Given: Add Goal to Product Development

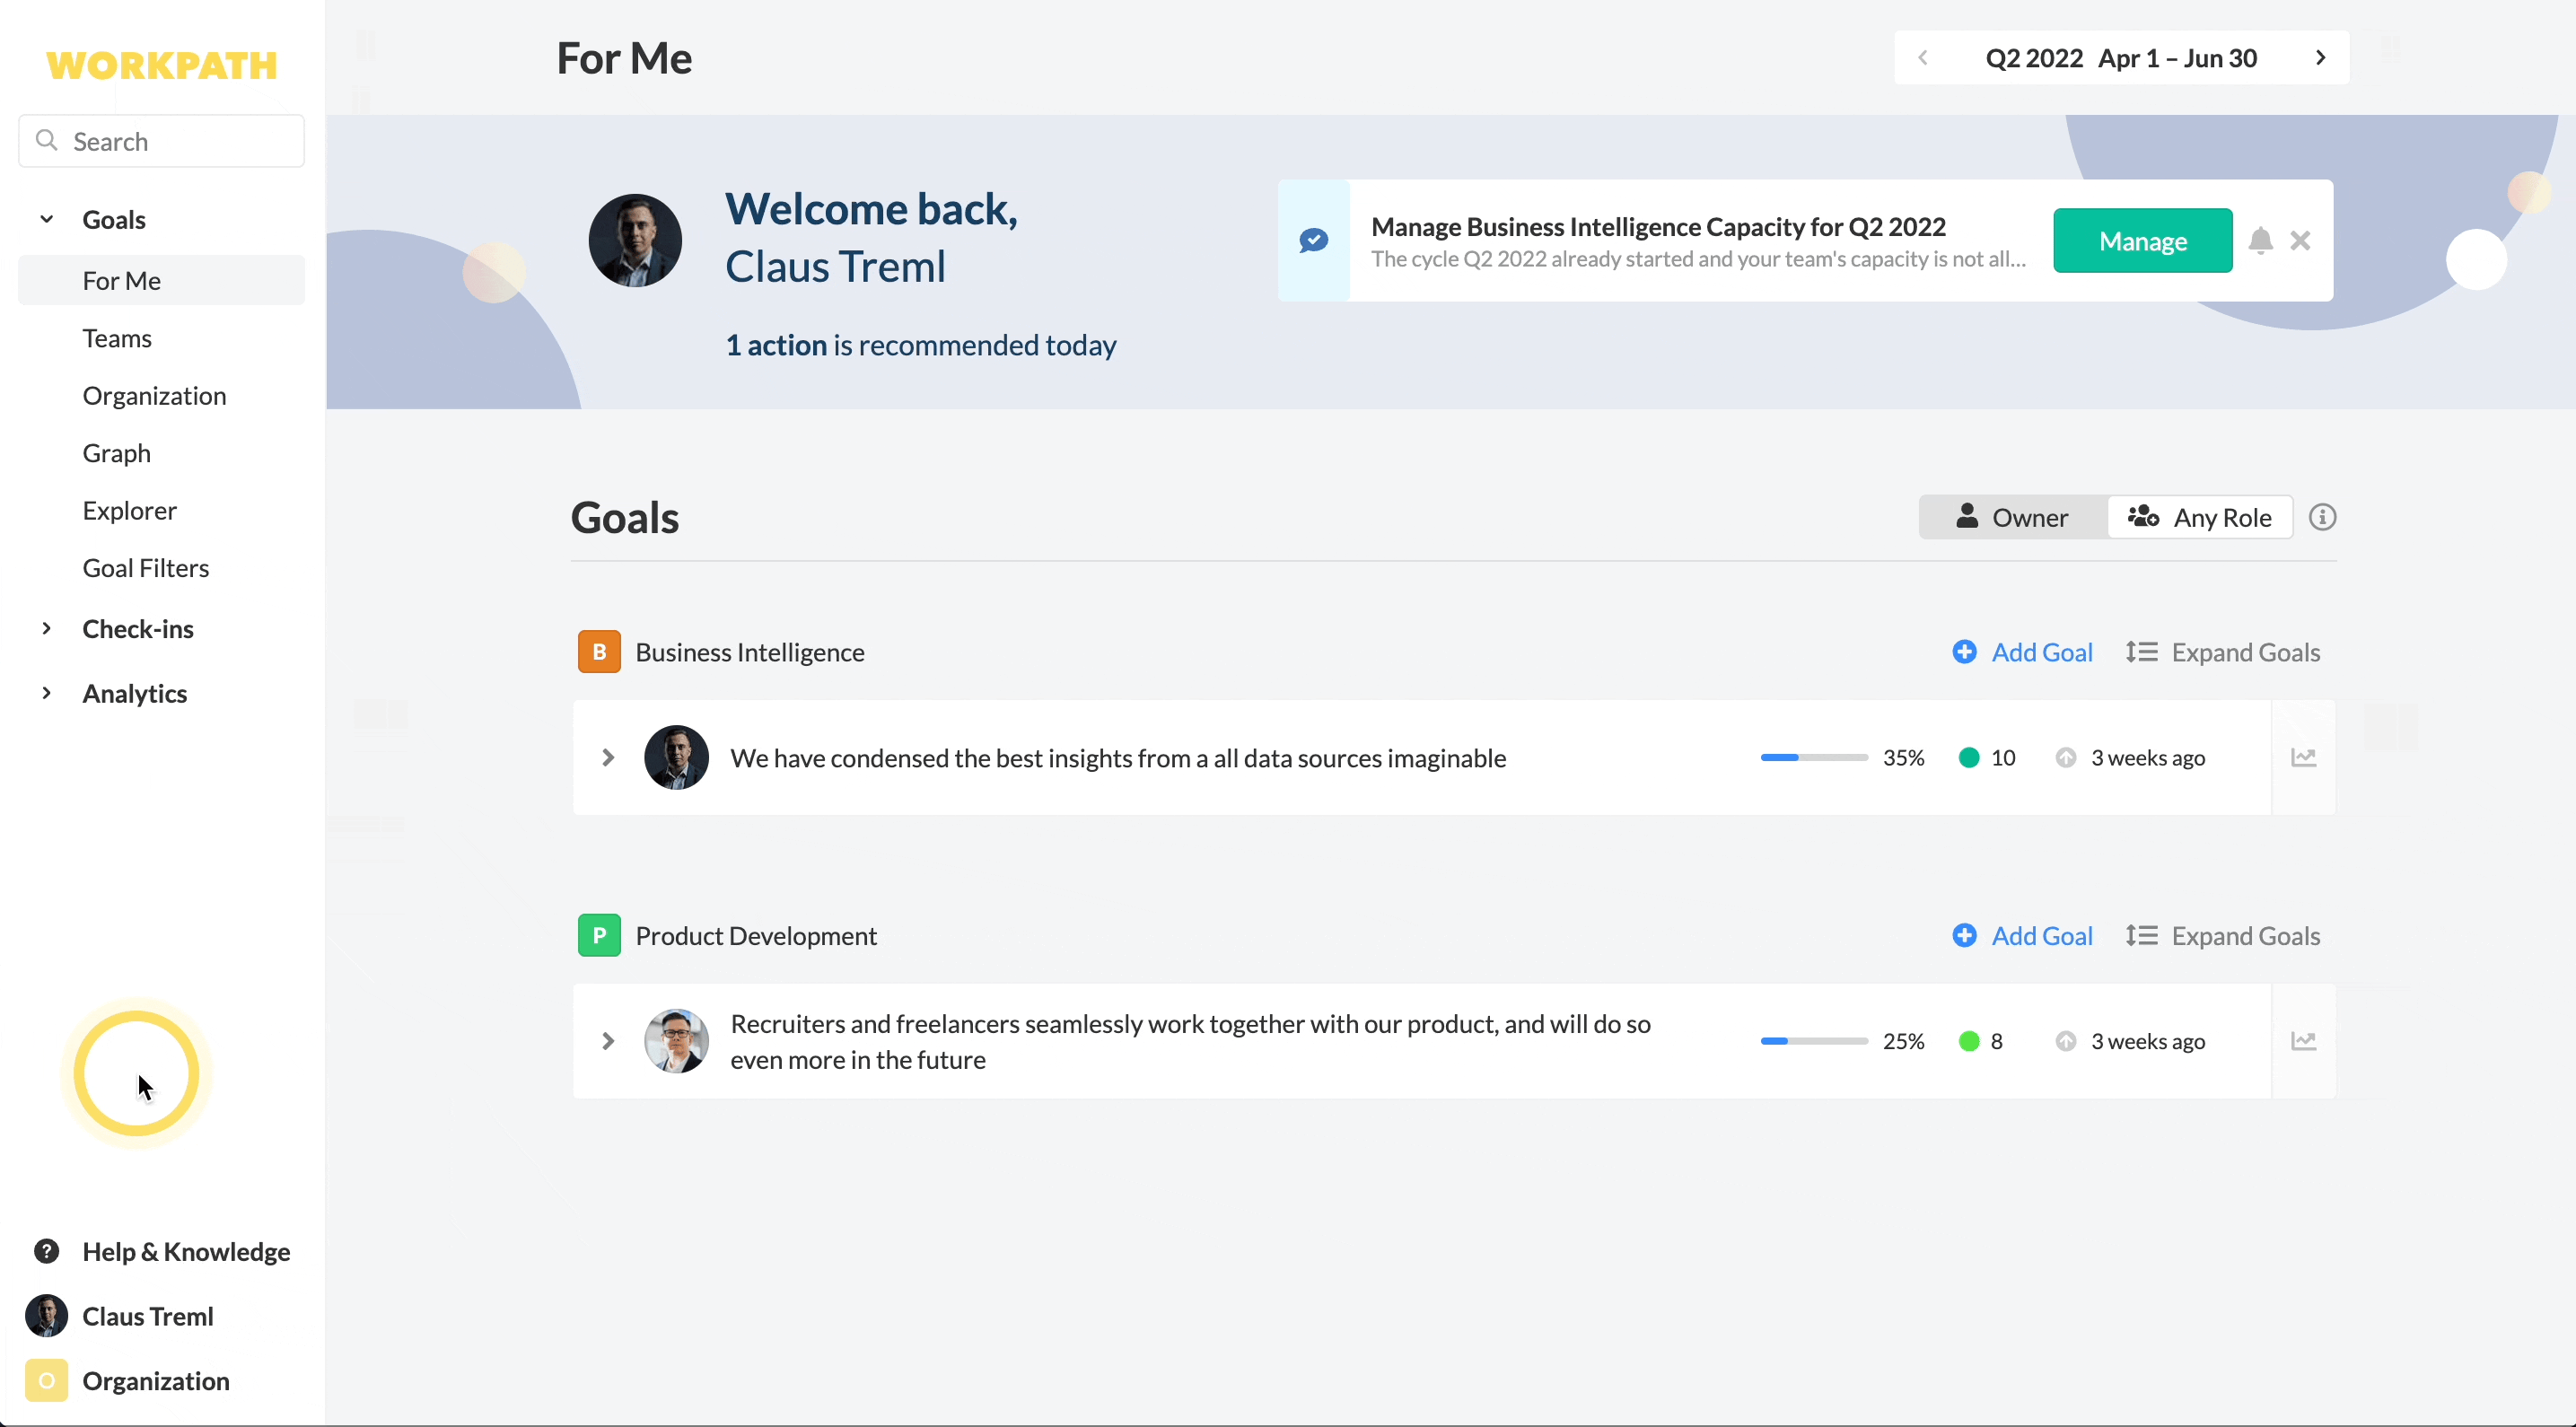Looking at the screenshot, I should (2023, 936).
